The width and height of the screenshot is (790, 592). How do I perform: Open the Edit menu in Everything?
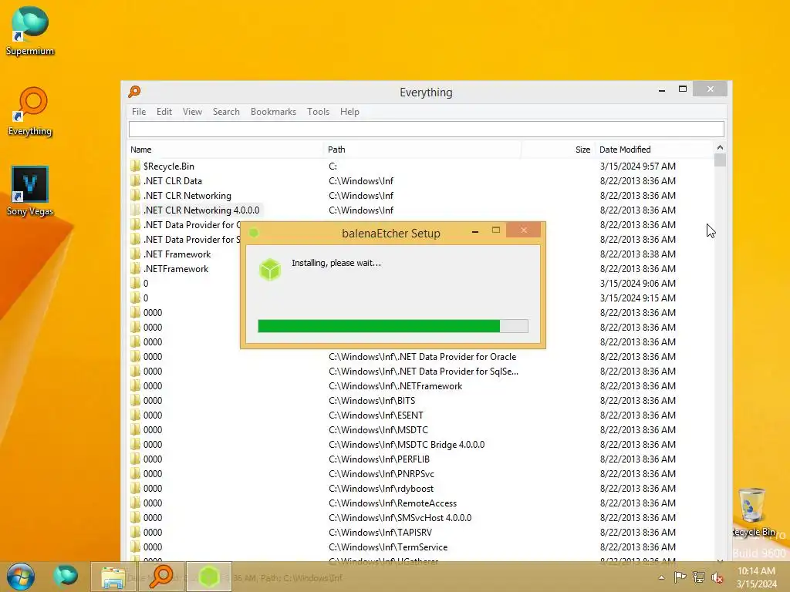tap(164, 112)
